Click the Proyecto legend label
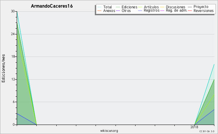 tap(201, 7)
